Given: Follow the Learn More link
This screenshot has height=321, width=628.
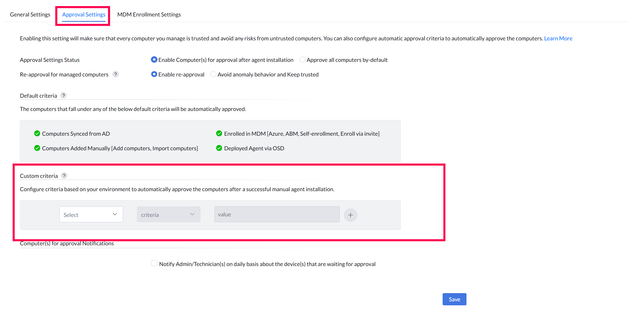Looking at the screenshot, I should 558,38.
